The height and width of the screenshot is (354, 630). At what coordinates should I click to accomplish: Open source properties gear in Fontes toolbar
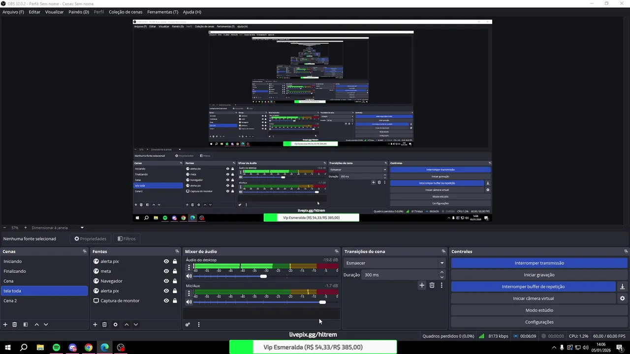[115, 324]
